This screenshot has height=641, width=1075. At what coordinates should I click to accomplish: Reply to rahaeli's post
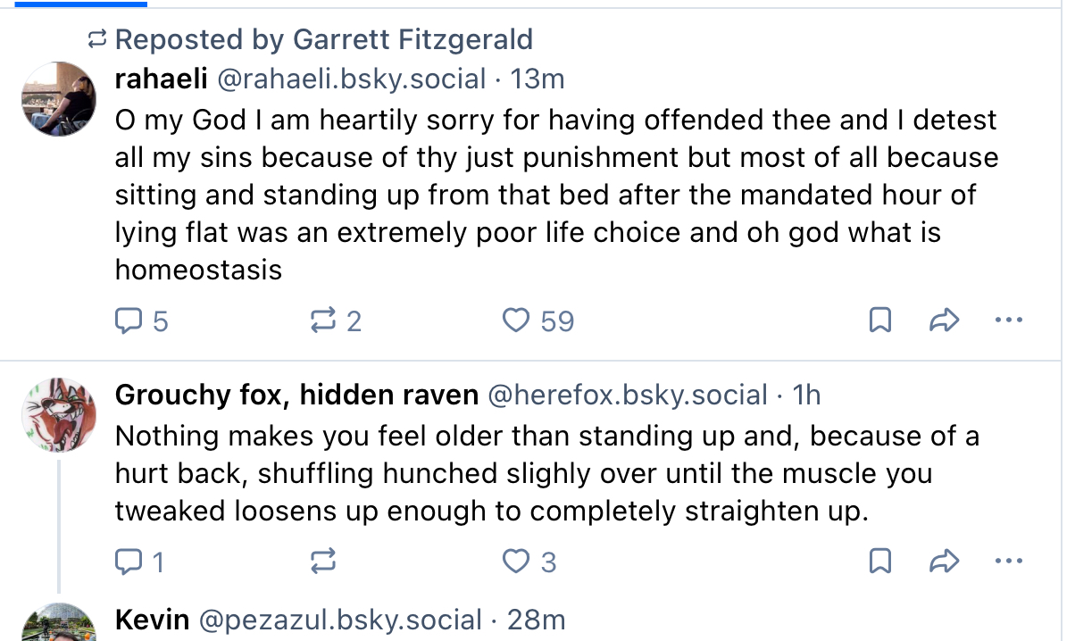[131, 320]
